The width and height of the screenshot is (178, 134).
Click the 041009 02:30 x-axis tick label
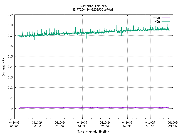pyautogui.click(x=127, y=125)
